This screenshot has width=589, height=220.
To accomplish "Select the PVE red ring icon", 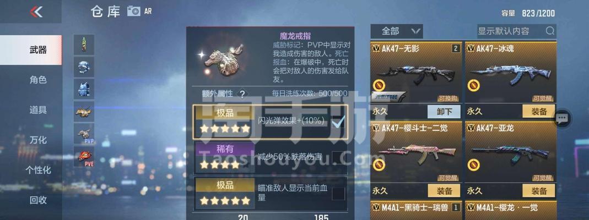I will (84, 156).
